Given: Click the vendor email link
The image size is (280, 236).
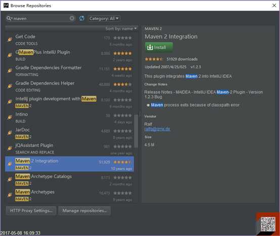Looking at the screenshot, I should click(157, 129).
